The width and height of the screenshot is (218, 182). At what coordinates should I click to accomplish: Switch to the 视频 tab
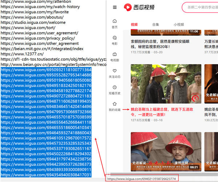pyautogui.click(x=134, y=25)
